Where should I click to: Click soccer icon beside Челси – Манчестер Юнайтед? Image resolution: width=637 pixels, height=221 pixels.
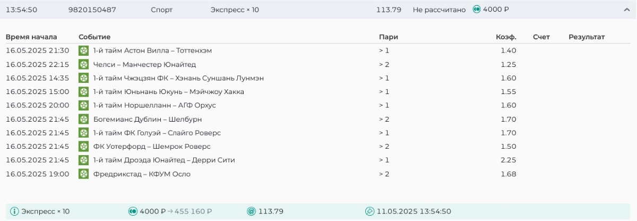[x=83, y=64]
